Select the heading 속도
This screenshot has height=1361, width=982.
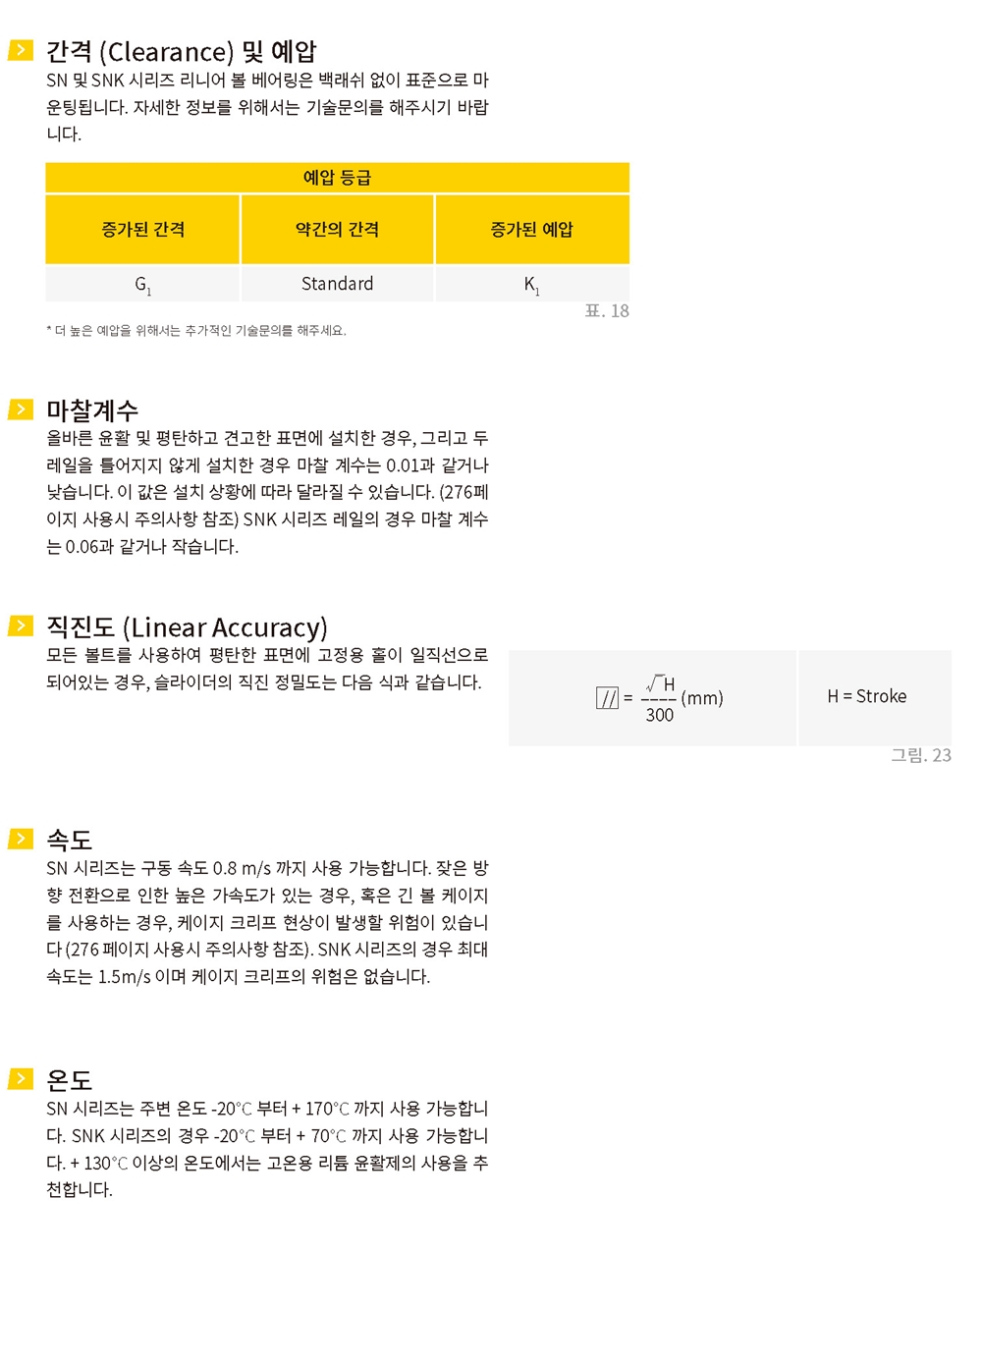tap(69, 840)
